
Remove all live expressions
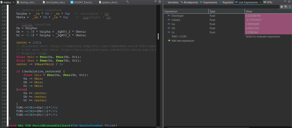[x=285, y=7]
